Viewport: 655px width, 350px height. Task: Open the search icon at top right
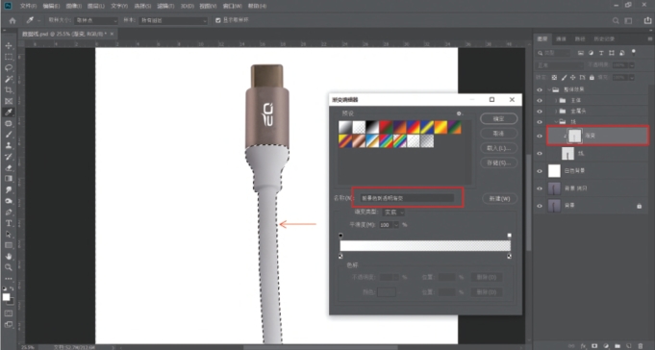[616, 20]
